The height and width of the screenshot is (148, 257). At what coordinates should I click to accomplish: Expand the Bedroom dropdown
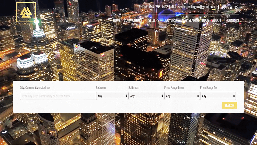pyautogui.click(x=112, y=96)
